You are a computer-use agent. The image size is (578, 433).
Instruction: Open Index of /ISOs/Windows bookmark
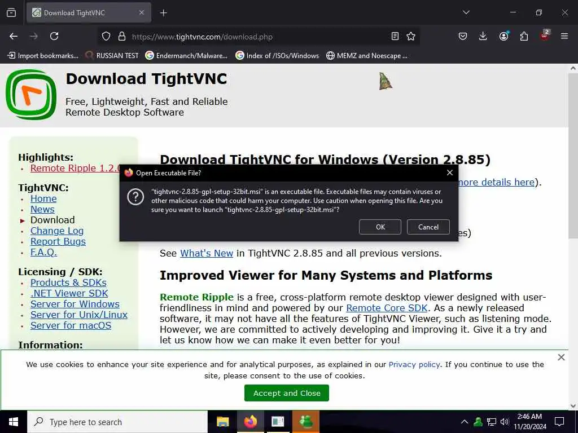(x=277, y=56)
